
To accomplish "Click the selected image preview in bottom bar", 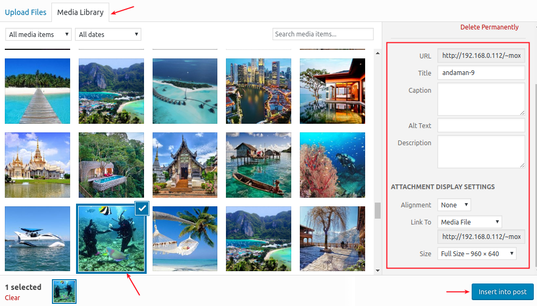I will 64,292.
